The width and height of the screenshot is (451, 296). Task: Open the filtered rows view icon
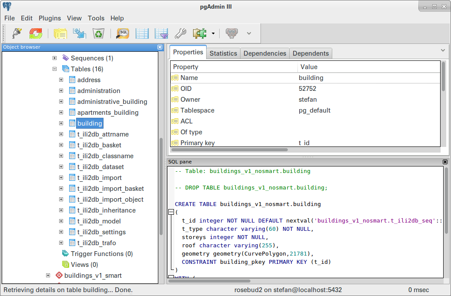pos(161,33)
